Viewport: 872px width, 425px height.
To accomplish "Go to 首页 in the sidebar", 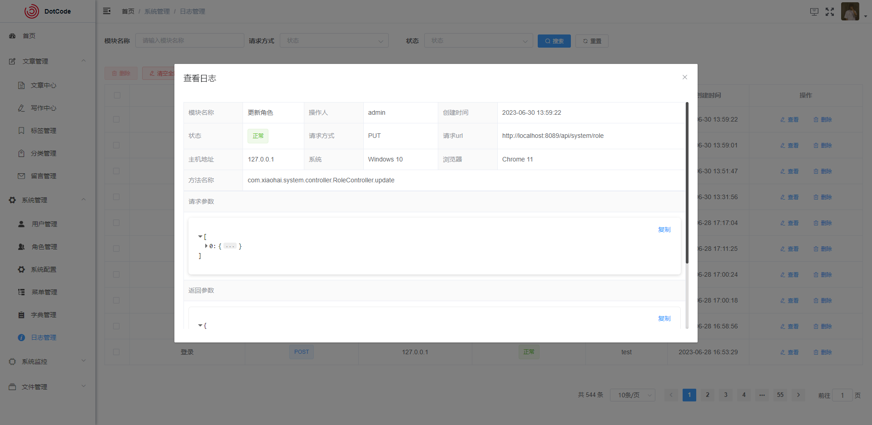I will (48, 36).
